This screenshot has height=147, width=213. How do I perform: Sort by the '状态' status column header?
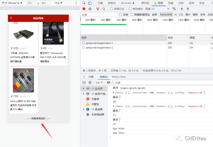[178, 38]
